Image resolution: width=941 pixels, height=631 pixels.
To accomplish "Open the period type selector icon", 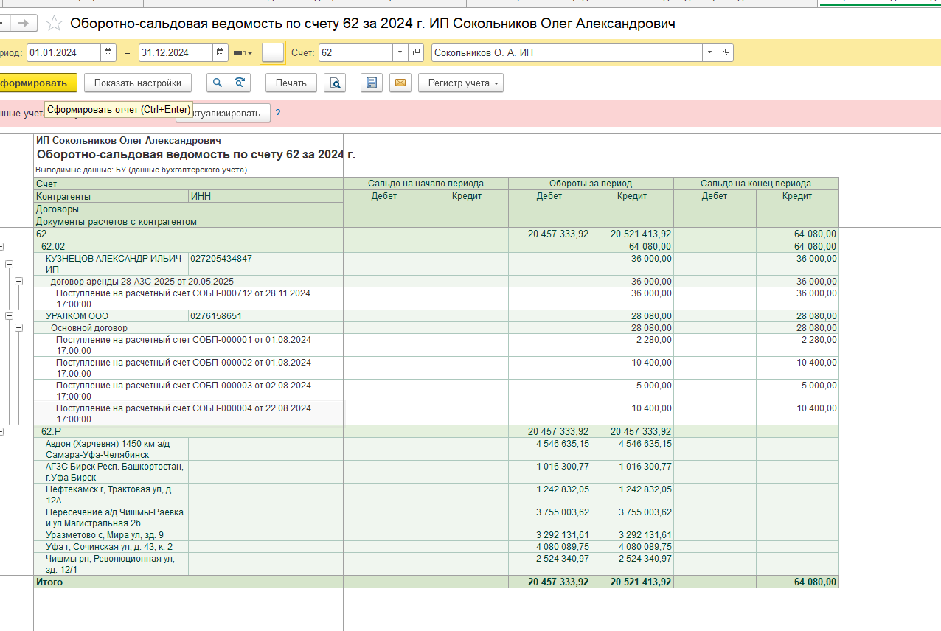I will (243, 53).
